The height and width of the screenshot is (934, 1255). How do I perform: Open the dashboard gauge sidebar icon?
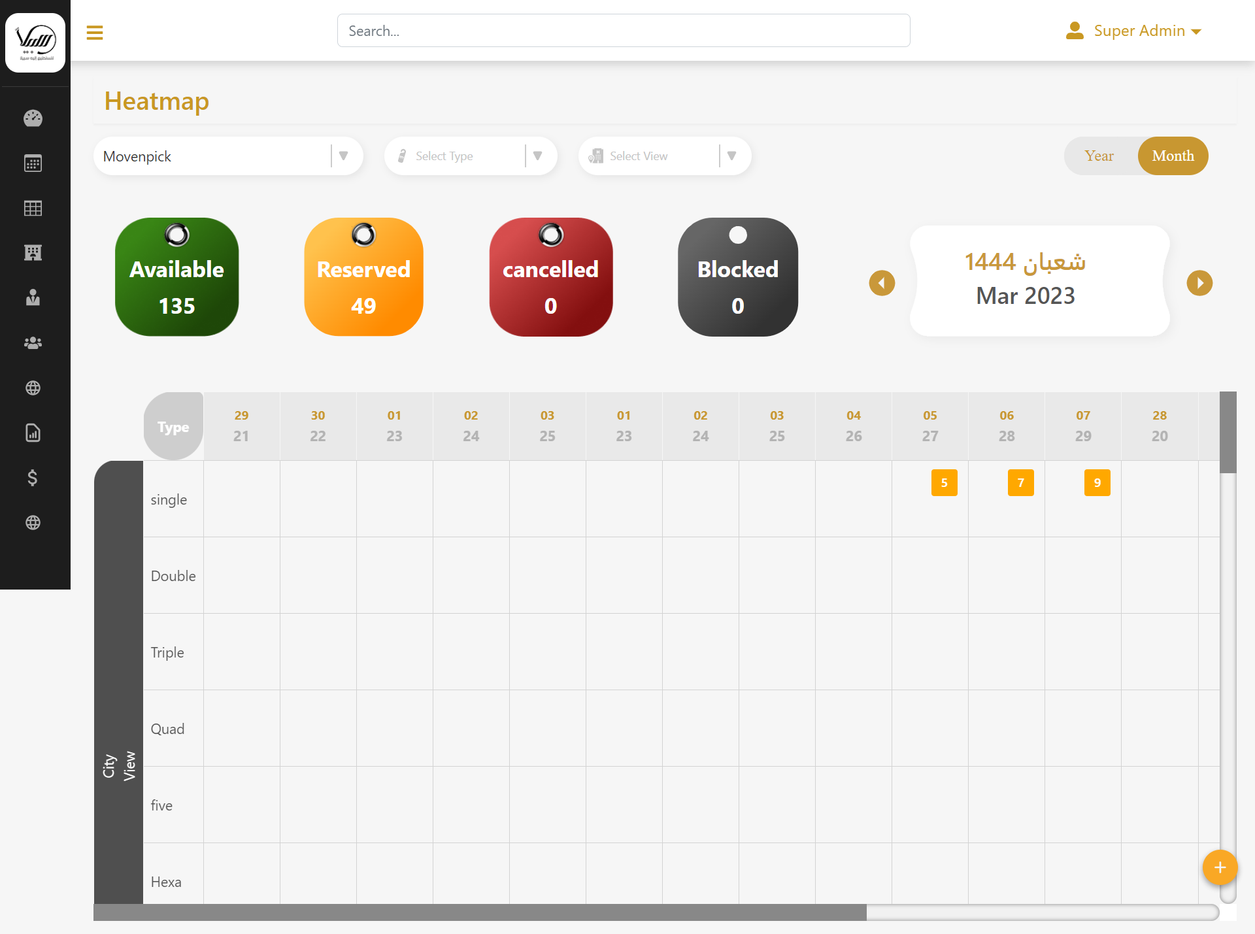33,118
